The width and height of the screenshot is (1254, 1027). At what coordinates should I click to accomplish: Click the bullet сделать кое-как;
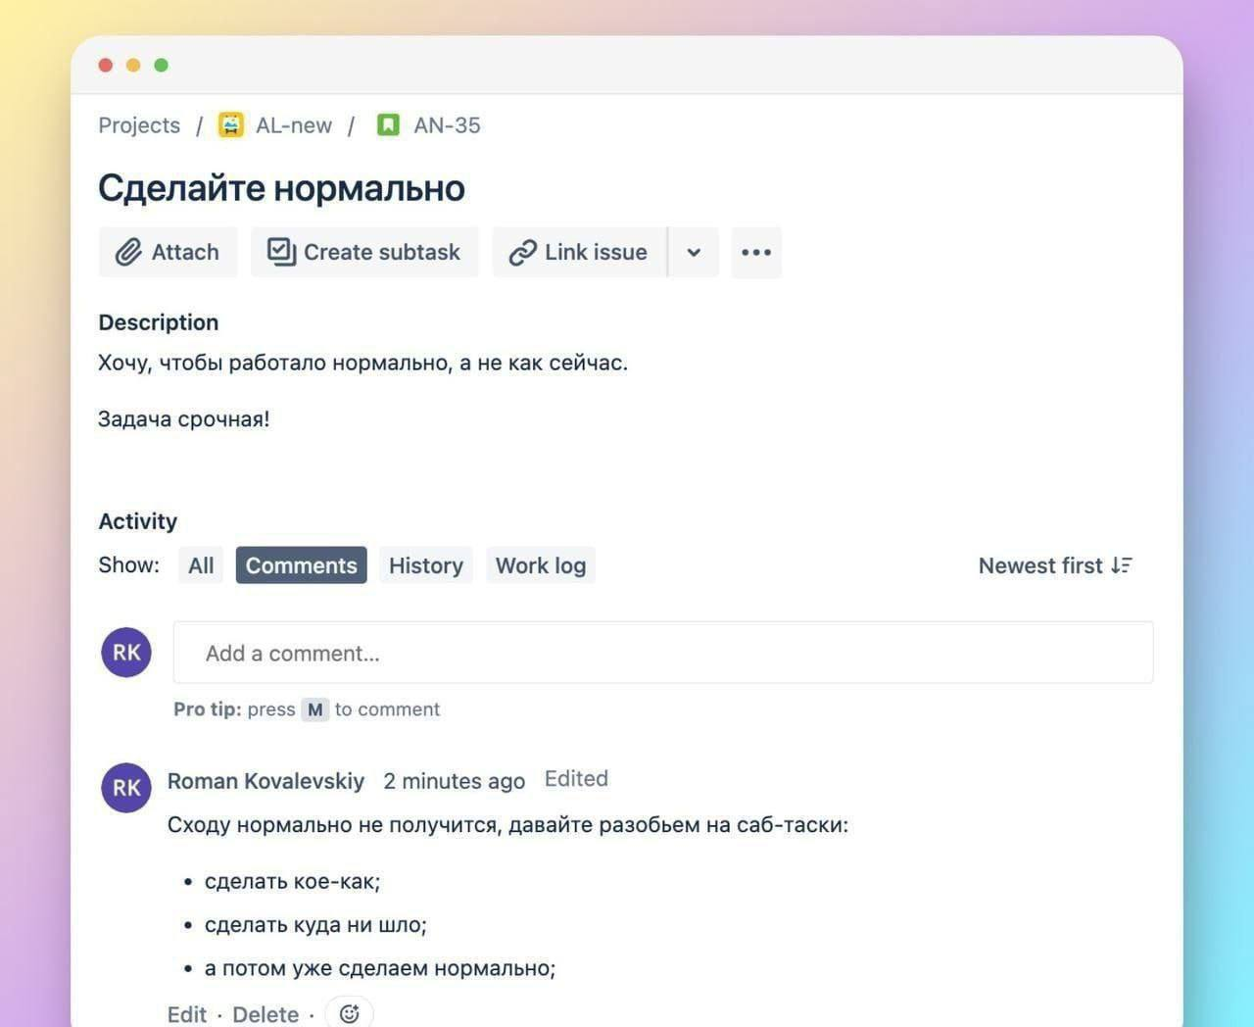(292, 882)
